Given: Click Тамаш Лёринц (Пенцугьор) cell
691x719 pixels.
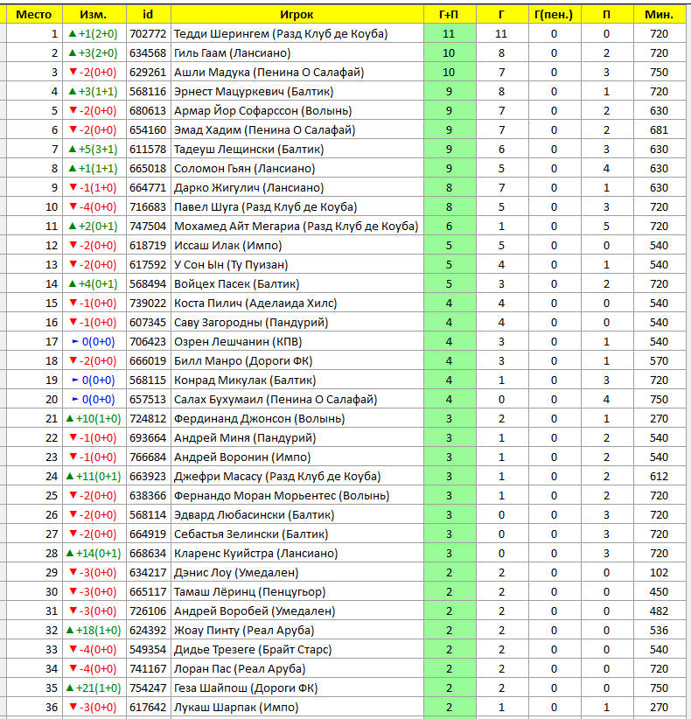Looking at the screenshot, I should pos(297,592).
